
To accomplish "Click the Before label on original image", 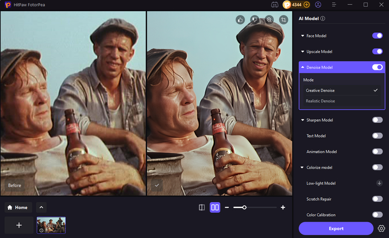I will point(15,185).
